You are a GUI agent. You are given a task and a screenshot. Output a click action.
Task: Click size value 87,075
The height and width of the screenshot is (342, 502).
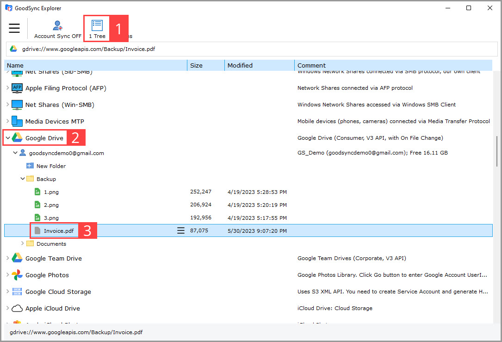(x=199, y=230)
